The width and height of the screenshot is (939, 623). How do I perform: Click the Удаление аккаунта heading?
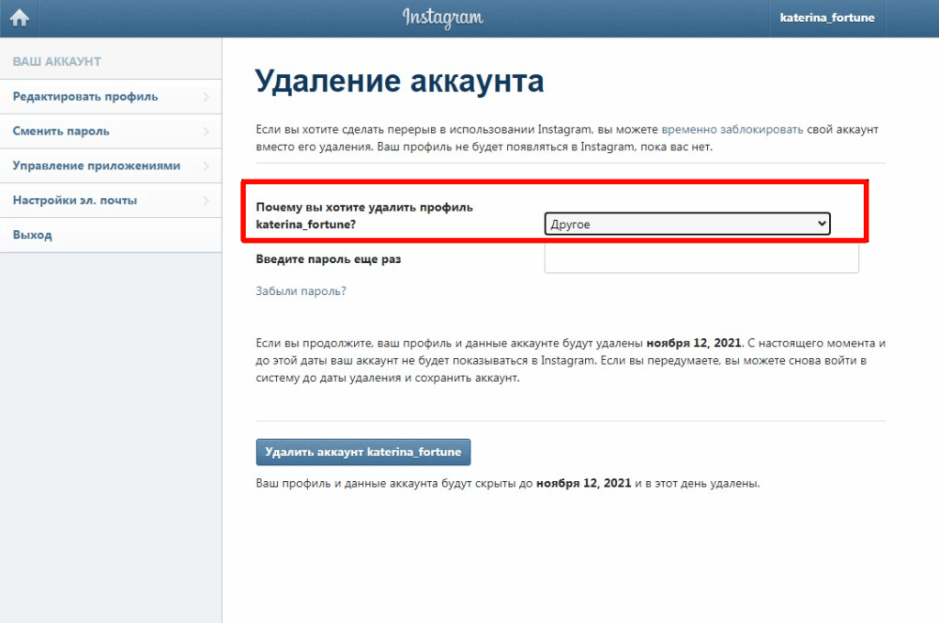point(400,81)
